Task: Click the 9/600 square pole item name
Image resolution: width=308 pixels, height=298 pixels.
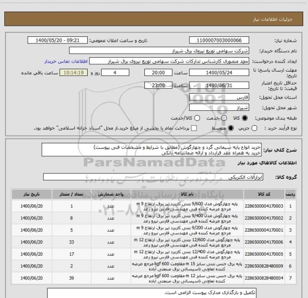Action: [x=187, y=207]
